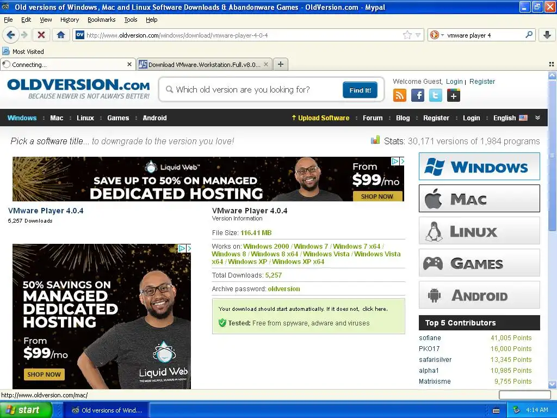Click the OldVersion.com logo
557x418 pixels.
pos(78,88)
